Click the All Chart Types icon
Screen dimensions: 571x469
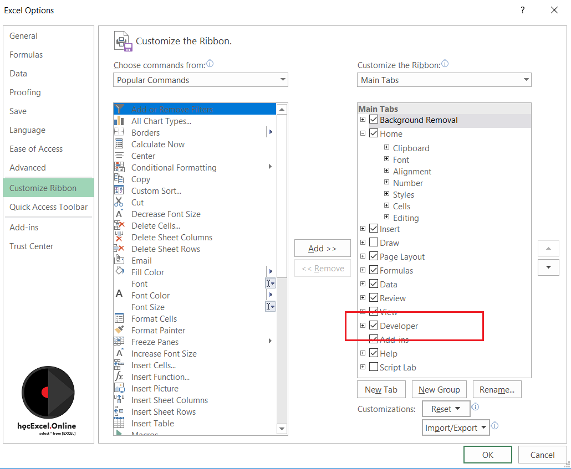[x=119, y=121]
